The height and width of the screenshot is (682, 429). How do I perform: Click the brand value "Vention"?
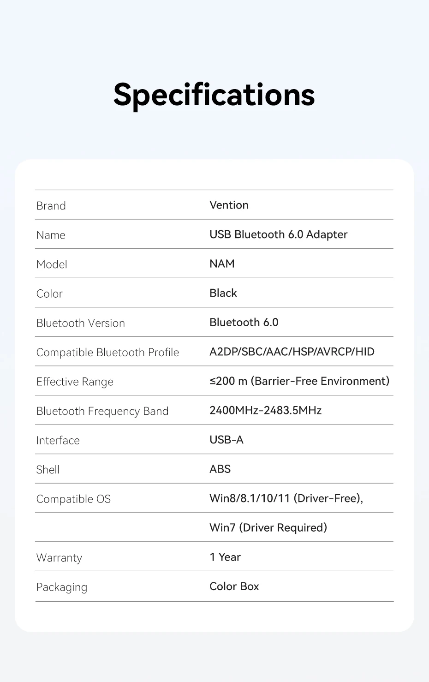(x=229, y=205)
